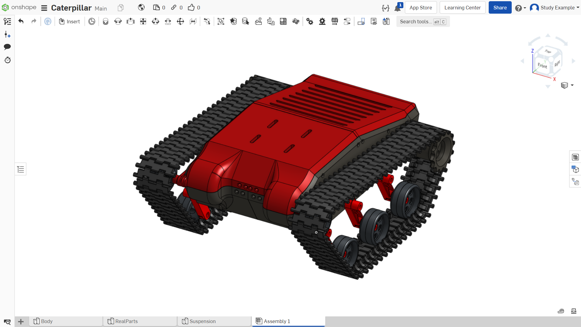
Task: Open the Display states tool
Action: (374, 21)
